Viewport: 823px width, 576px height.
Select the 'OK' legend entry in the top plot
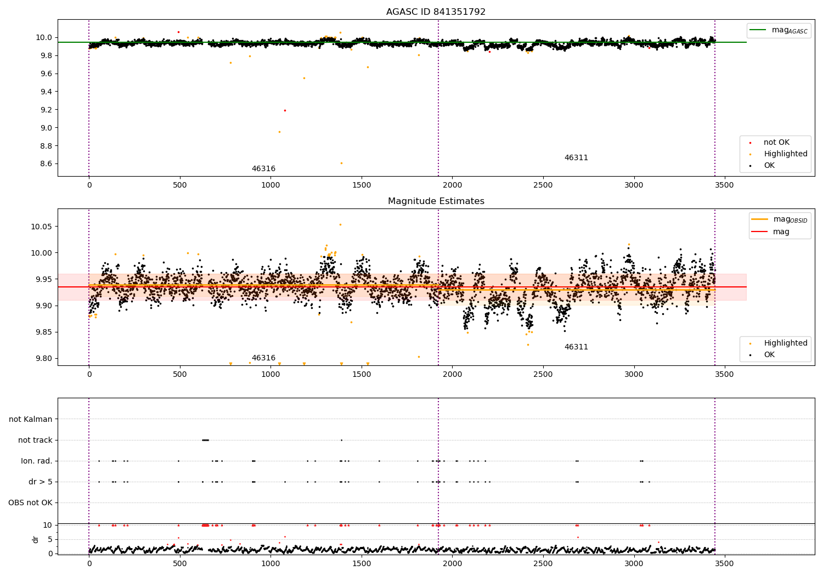[769, 166]
